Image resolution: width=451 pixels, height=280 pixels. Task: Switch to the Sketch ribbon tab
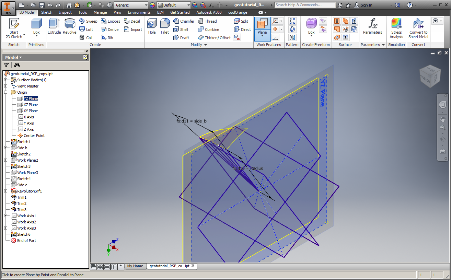click(47, 12)
